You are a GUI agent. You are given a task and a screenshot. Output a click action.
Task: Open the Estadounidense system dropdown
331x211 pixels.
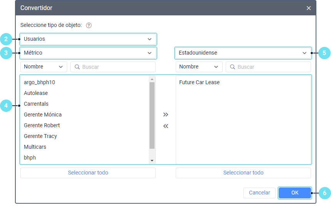(243, 53)
